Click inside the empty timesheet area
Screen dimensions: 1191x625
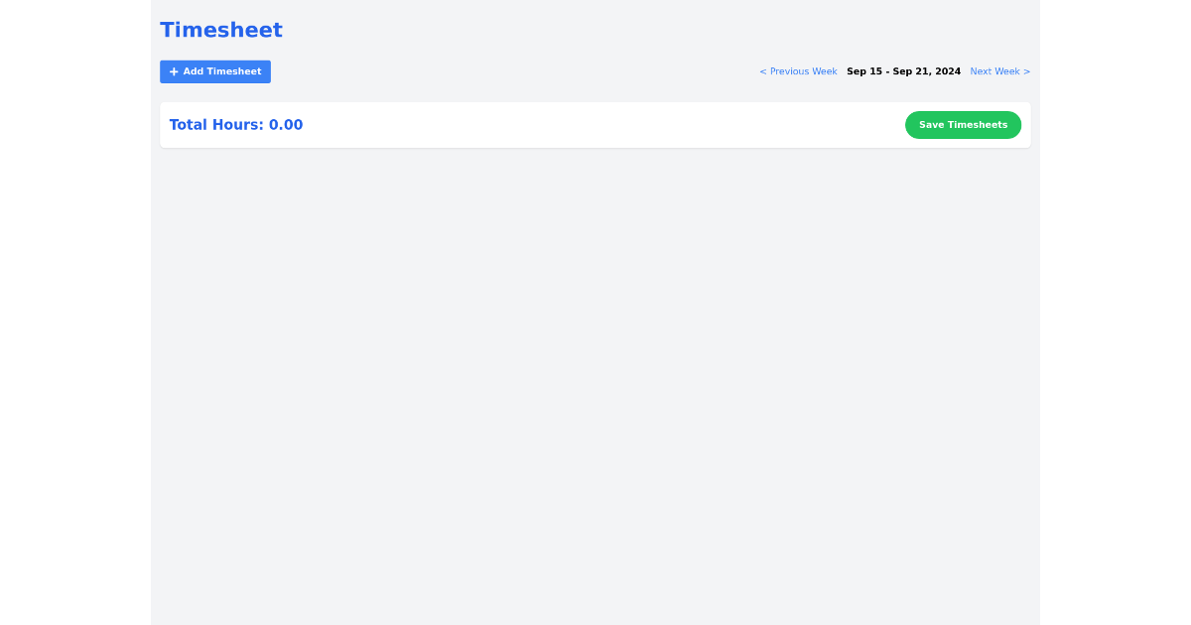pos(595,377)
